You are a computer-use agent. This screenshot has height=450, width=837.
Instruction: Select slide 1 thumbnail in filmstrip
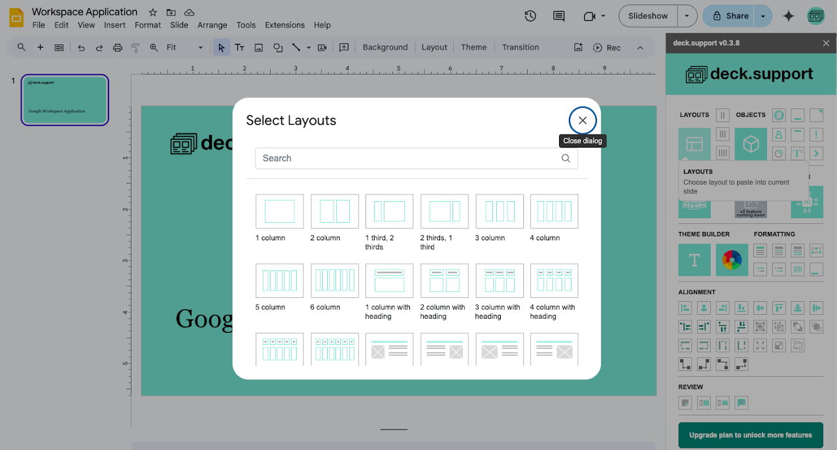[x=65, y=100]
